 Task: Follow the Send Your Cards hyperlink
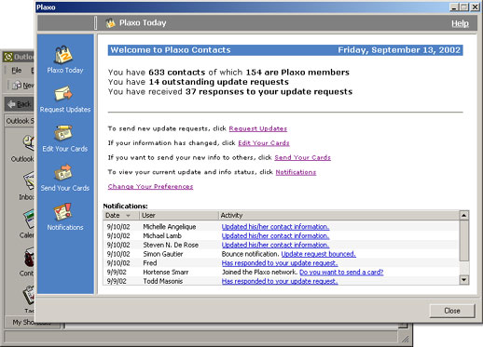coord(302,157)
